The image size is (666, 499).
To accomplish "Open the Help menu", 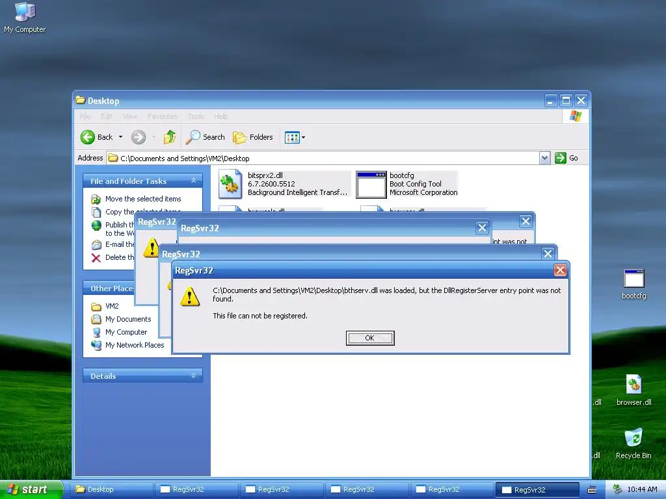I will 221,116.
